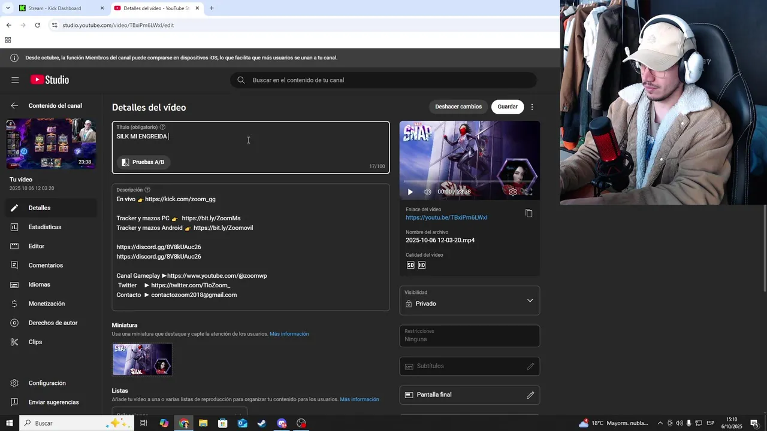Open browser tab search dropdown

click(x=8, y=8)
